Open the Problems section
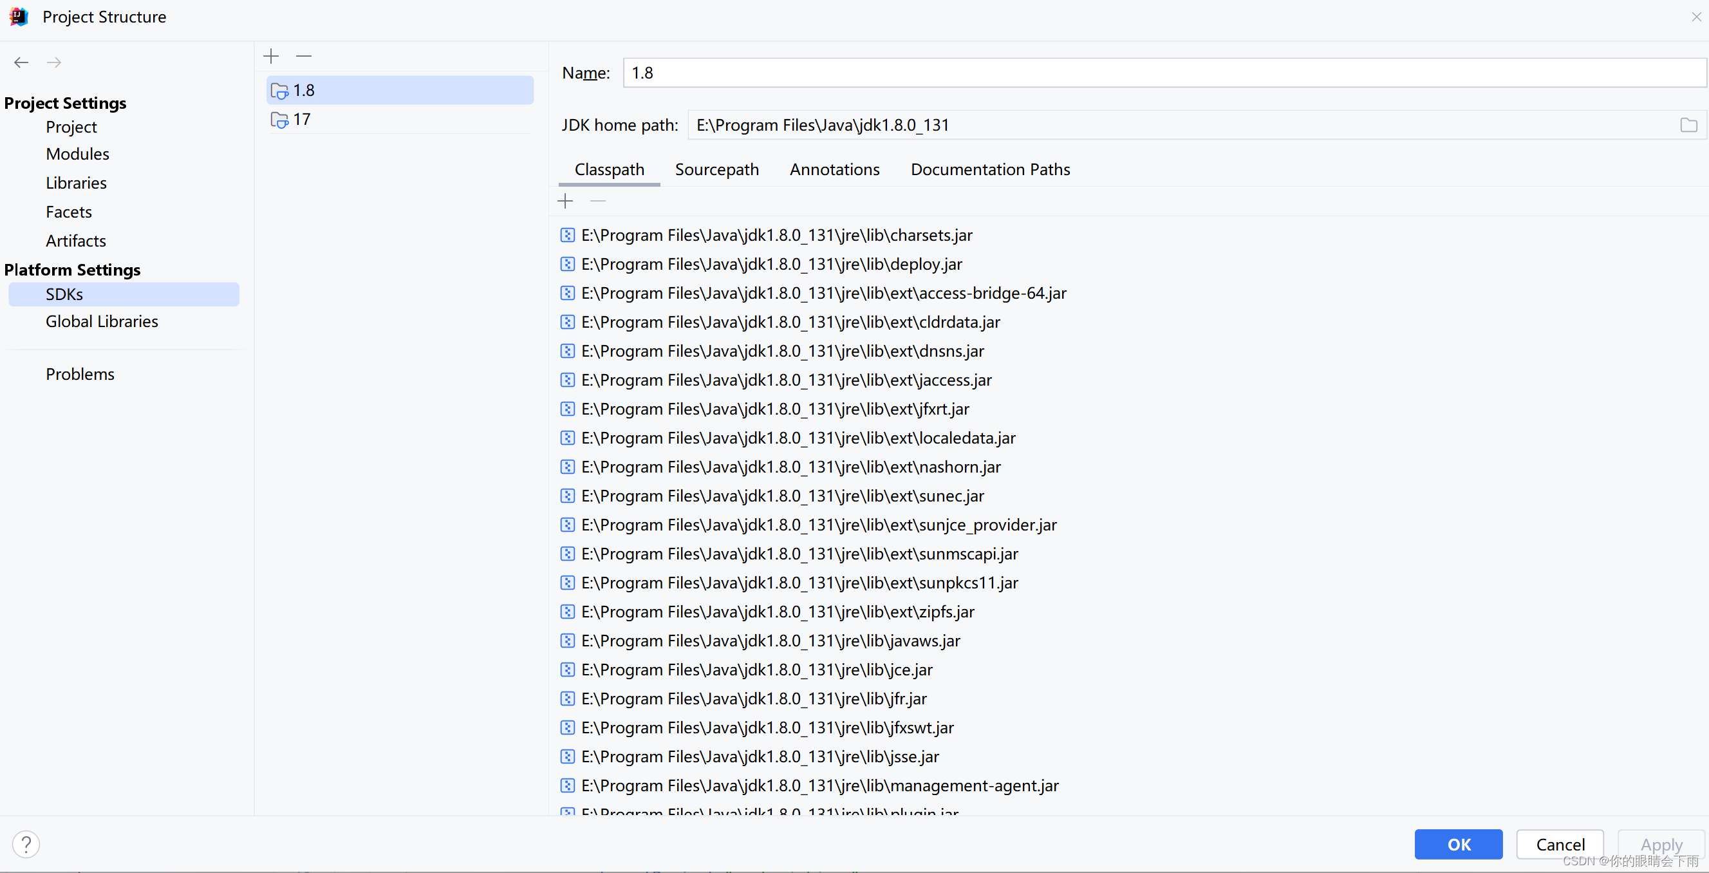 pos(80,373)
